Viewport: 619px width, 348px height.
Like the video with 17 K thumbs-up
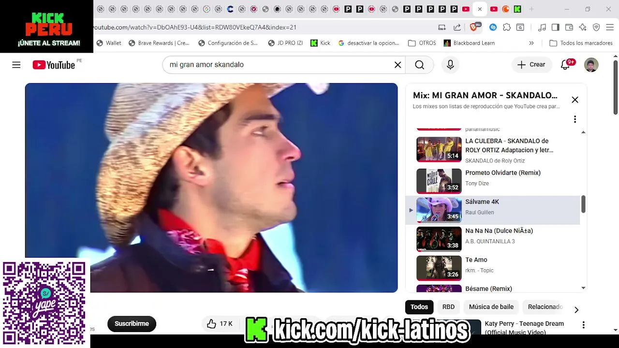coord(220,324)
